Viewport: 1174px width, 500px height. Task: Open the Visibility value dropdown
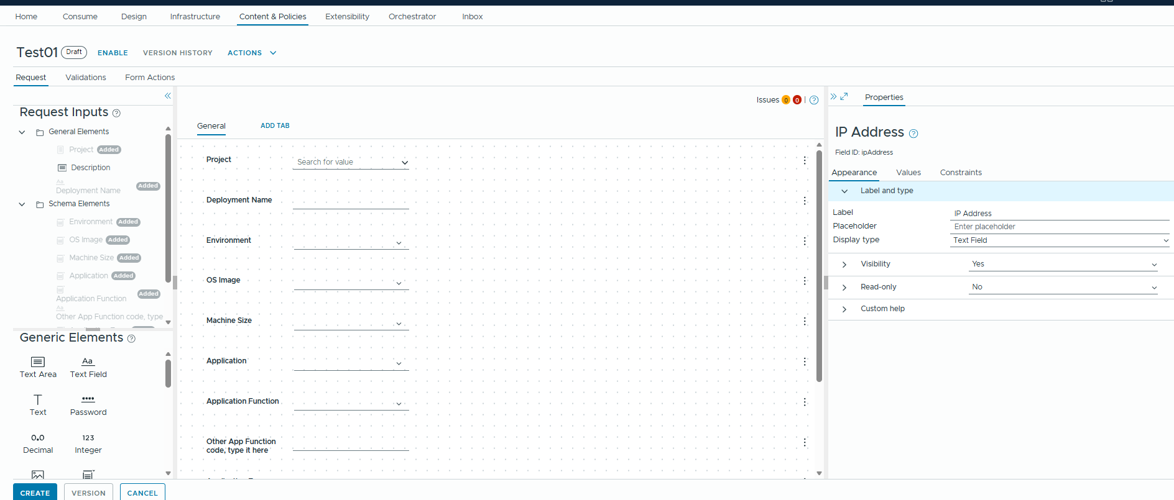[x=1064, y=265]
